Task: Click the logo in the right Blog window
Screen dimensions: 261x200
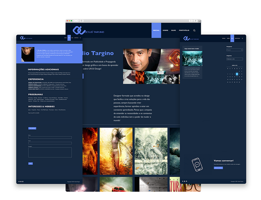Action: point(191,38)
